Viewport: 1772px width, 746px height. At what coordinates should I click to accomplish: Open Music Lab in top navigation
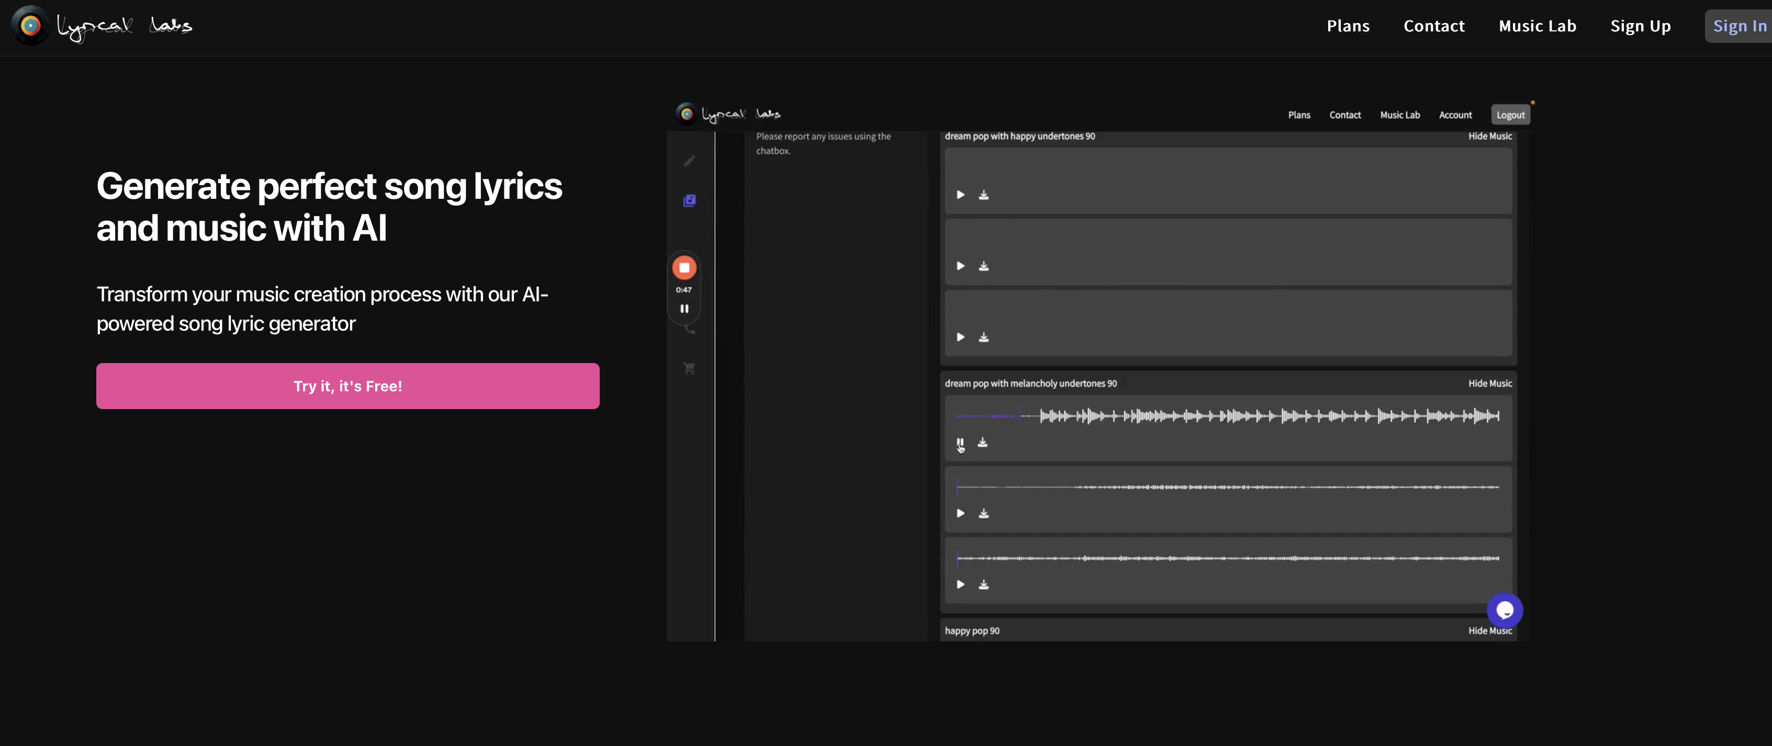(x=1537, y=26)
